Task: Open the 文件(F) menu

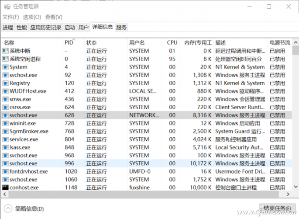Action: (x=11, y=17)
